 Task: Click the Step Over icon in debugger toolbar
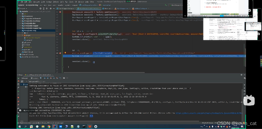(45, 78)
